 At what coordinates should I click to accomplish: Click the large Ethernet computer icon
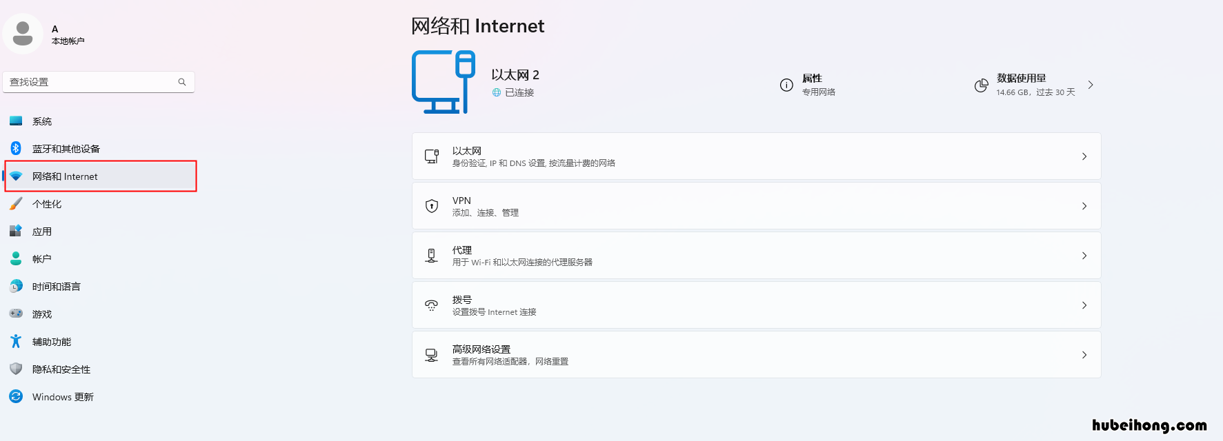pos(444,82)
